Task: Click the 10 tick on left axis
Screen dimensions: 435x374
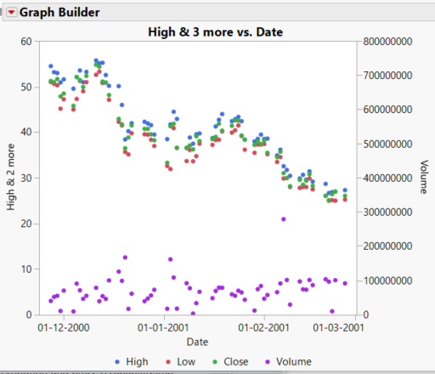Action: [26, 269]
